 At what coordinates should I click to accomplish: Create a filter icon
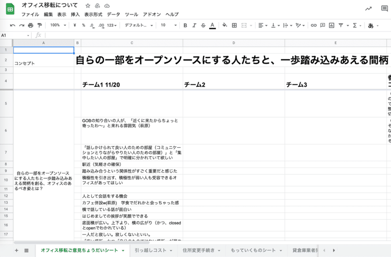341,25
